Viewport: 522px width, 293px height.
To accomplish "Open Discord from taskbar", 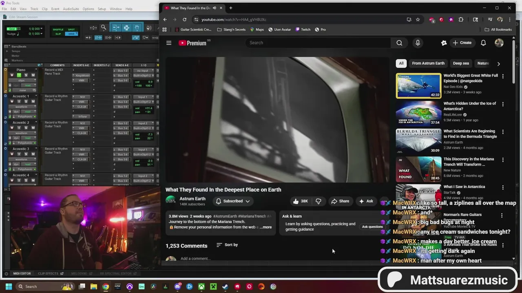I will tap(177, 286).
